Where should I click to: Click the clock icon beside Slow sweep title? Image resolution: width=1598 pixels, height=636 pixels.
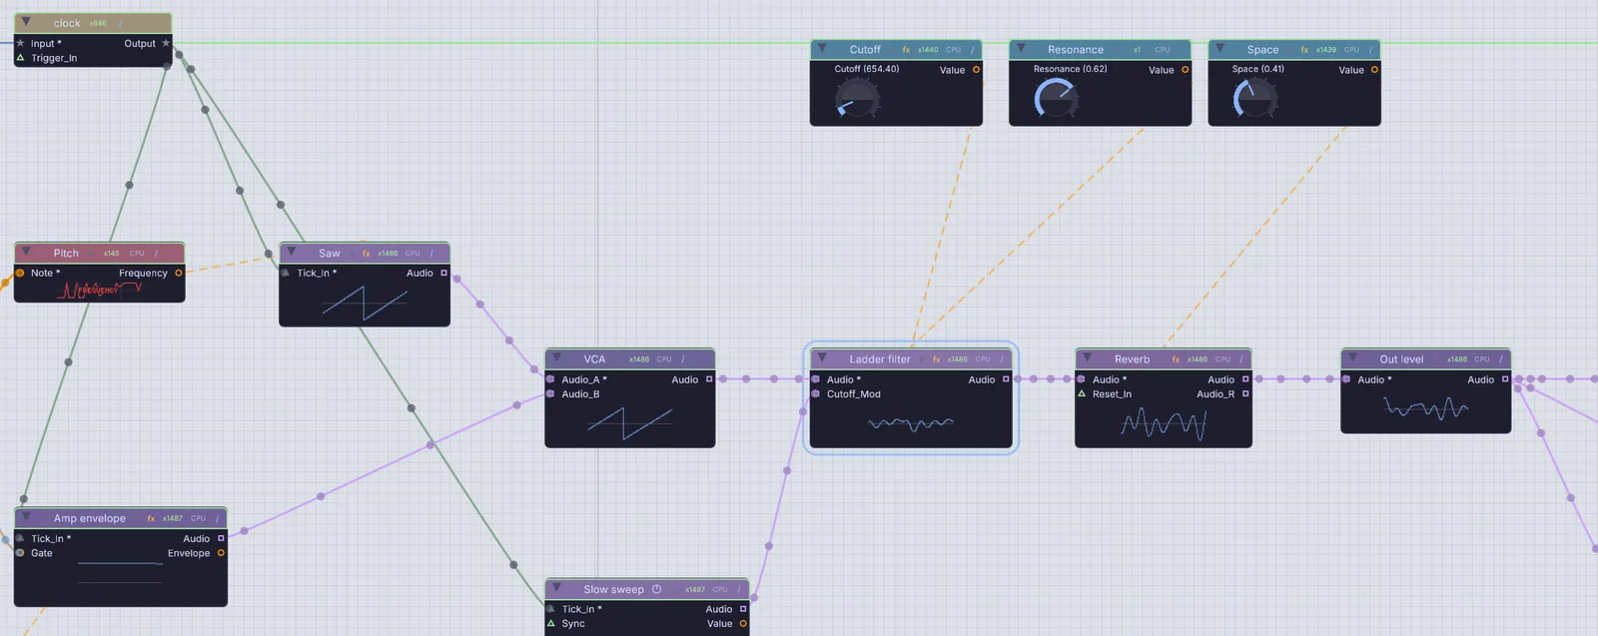click(x=657, y=589)
